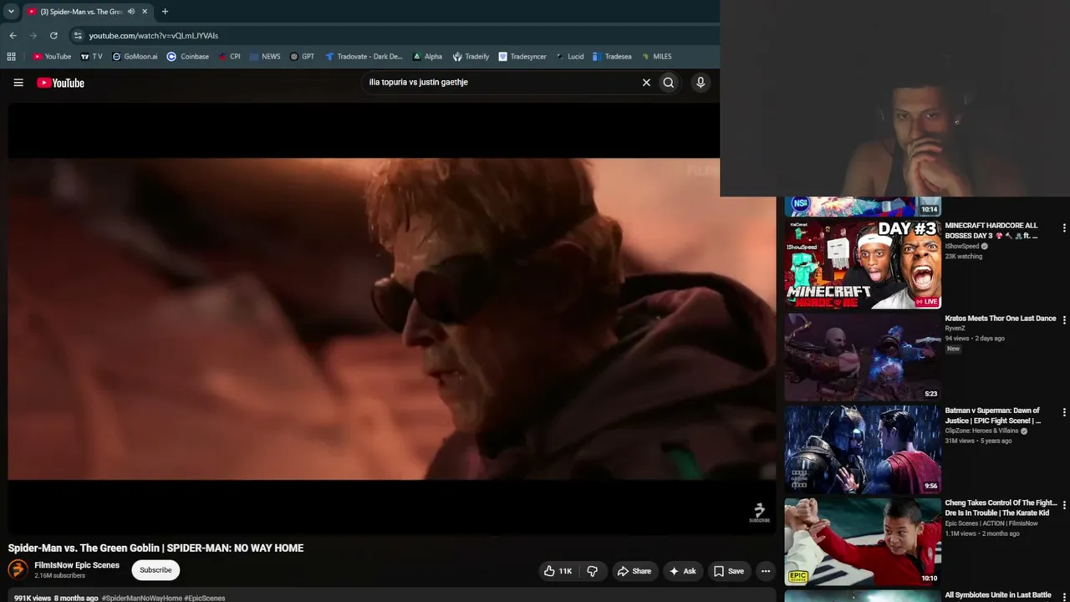Open the GPT bookmark

click(x=302, y=57)
